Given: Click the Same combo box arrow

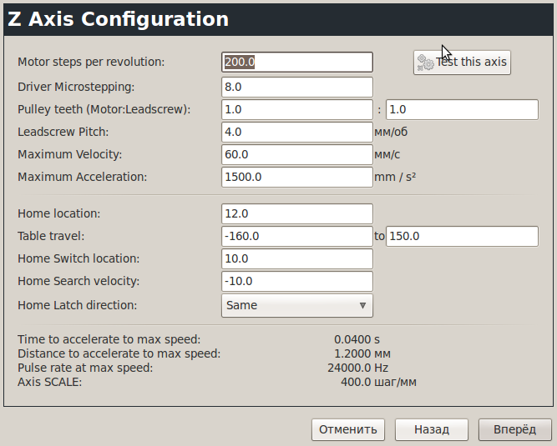Looking at the screenshot, I should pos(362,305).
